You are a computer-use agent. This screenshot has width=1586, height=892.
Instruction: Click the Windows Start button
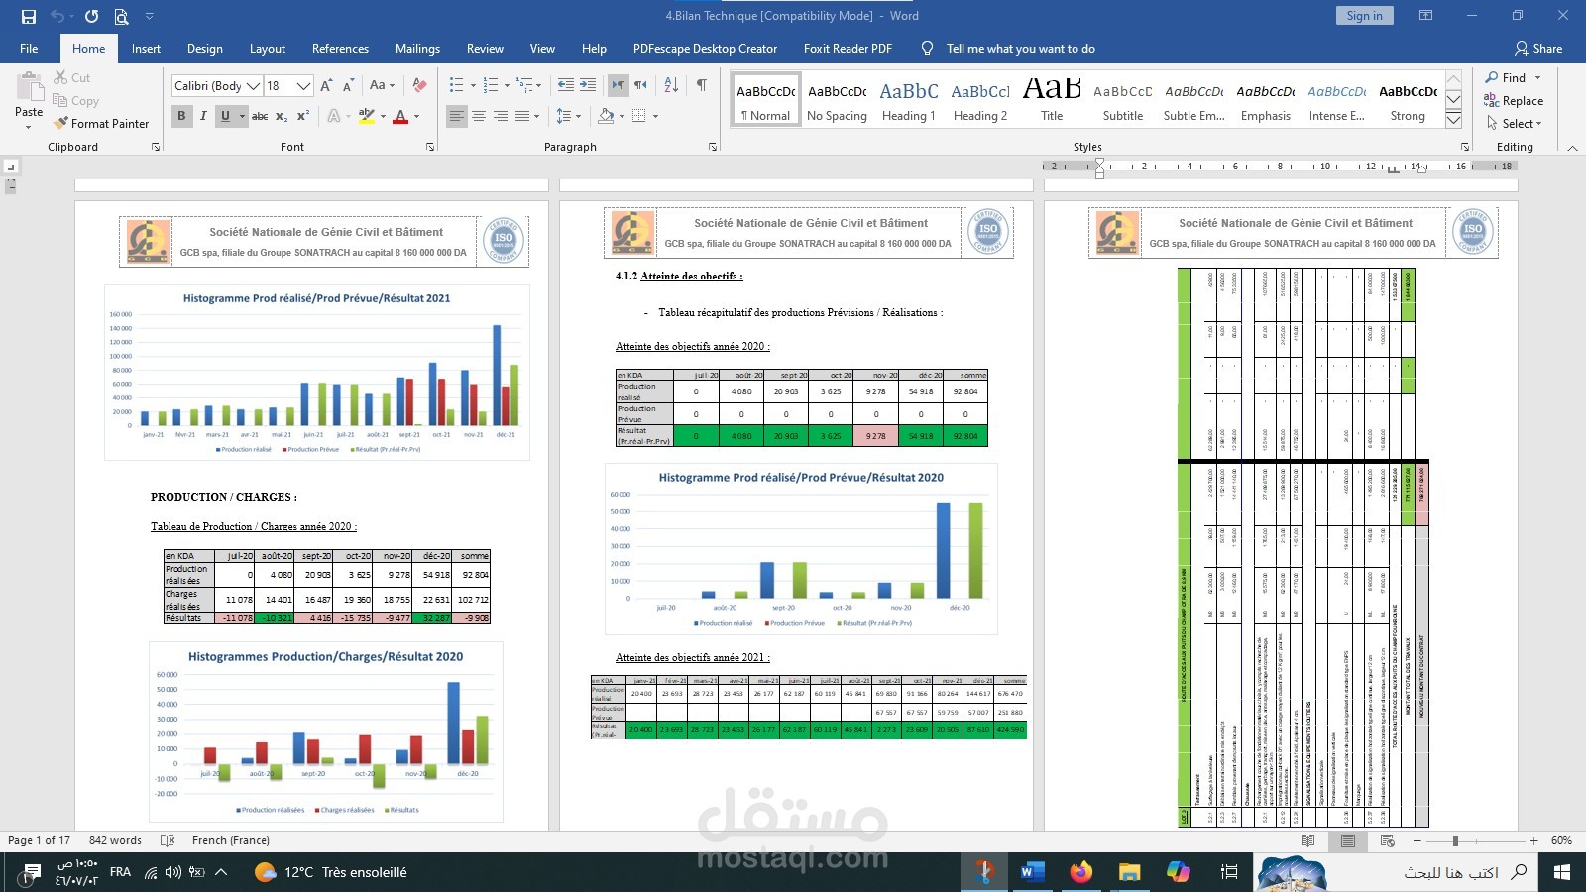click(1562, 872)
